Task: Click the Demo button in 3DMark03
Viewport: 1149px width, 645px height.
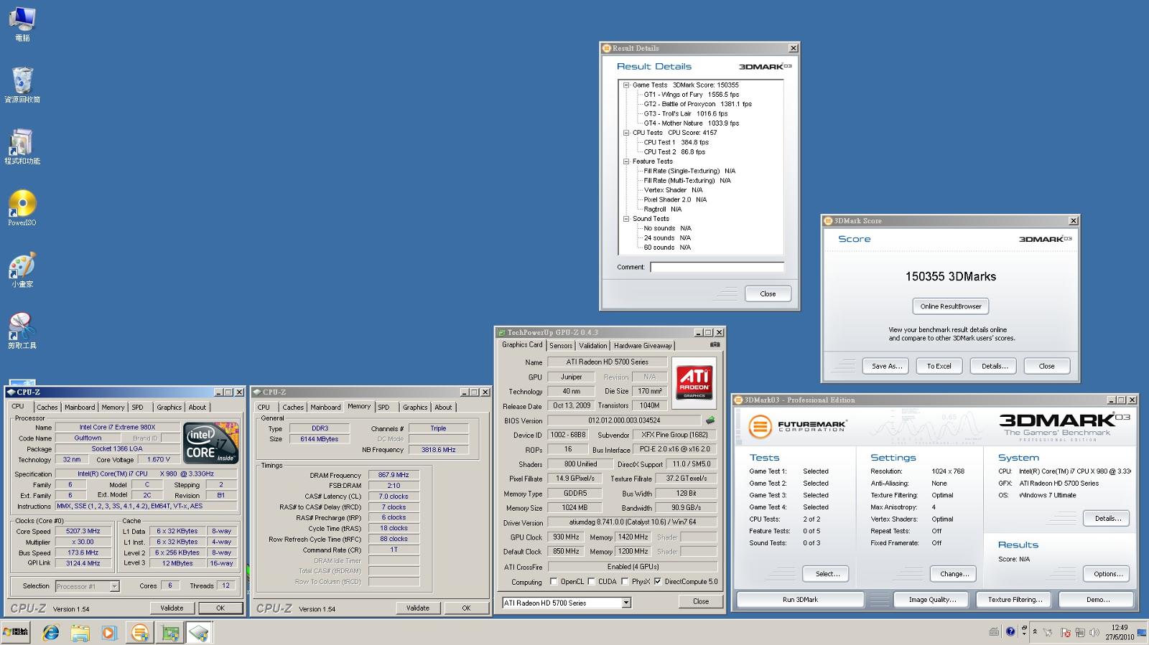Action: click(1097, 600)
